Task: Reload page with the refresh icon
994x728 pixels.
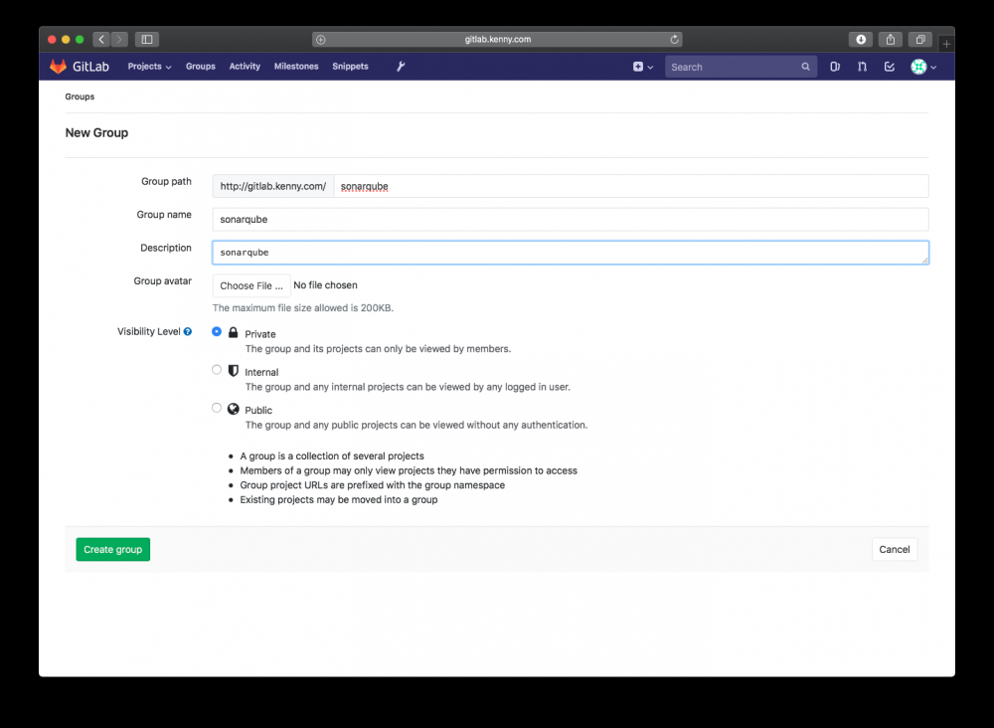Action: coord(675,40)
